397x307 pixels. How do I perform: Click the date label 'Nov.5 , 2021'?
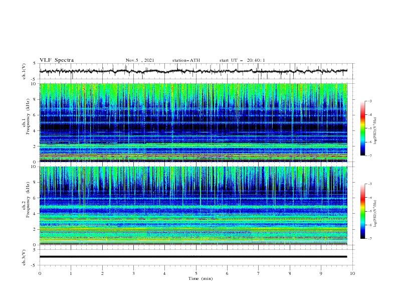pyautogui.click(x=140, y=60)
